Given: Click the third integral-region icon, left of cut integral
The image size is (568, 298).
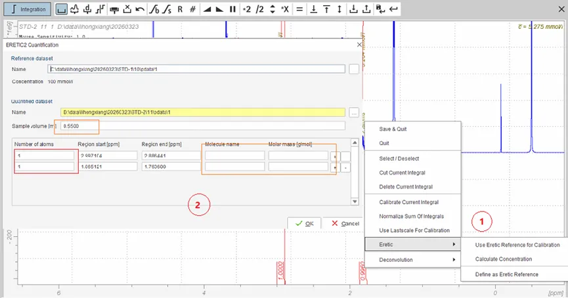Looking at the screenshot, I should tap(87, 9).
